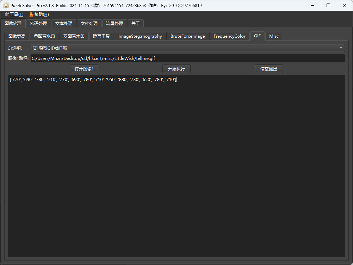Viewport: 353px width, 265px height.
Task: Select the 隐写工具 sub-tab
Action: coord(101,36)
